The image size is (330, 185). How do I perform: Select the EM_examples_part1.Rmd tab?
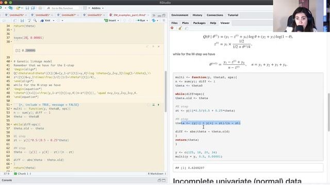click(x=129, y=15)
